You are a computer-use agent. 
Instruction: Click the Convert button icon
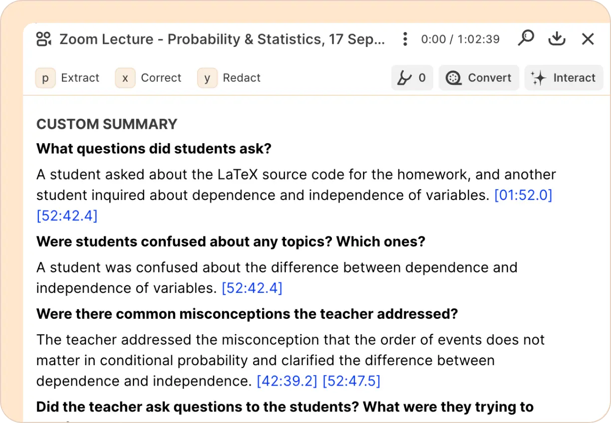pyautogui.click(x=453, y=78)
